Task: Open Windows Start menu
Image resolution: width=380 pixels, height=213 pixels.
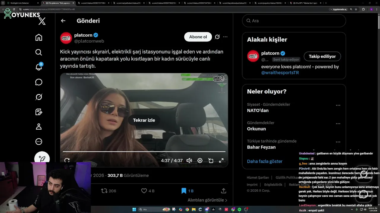Action: pos(134,209)
